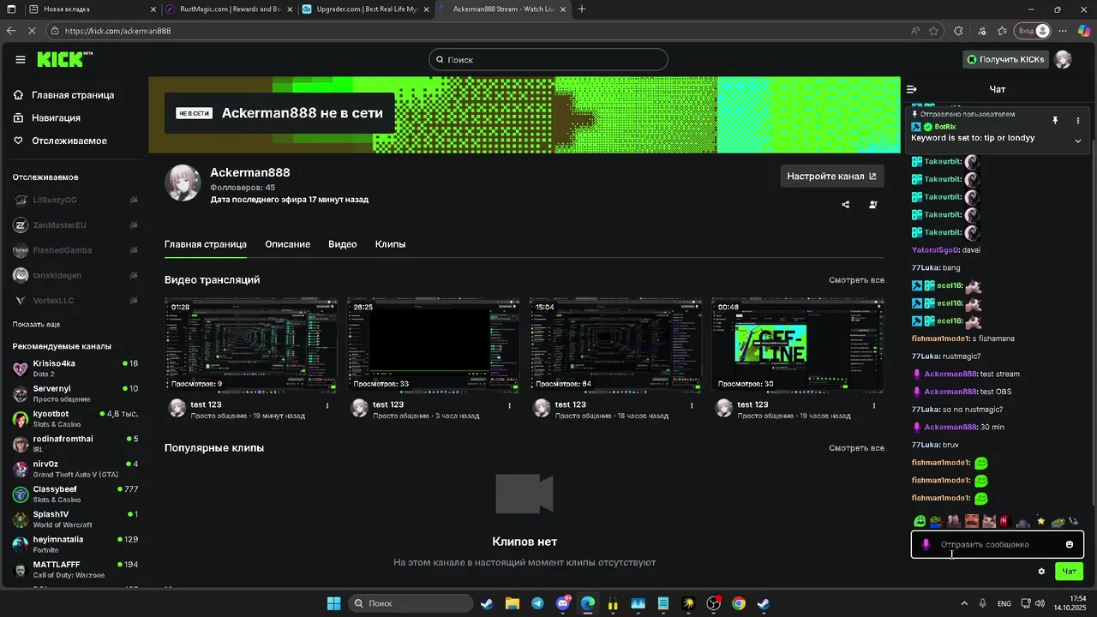Open browser extensions puzzle icon
The width and height of the screenshot is (1097, 617).
958,31
